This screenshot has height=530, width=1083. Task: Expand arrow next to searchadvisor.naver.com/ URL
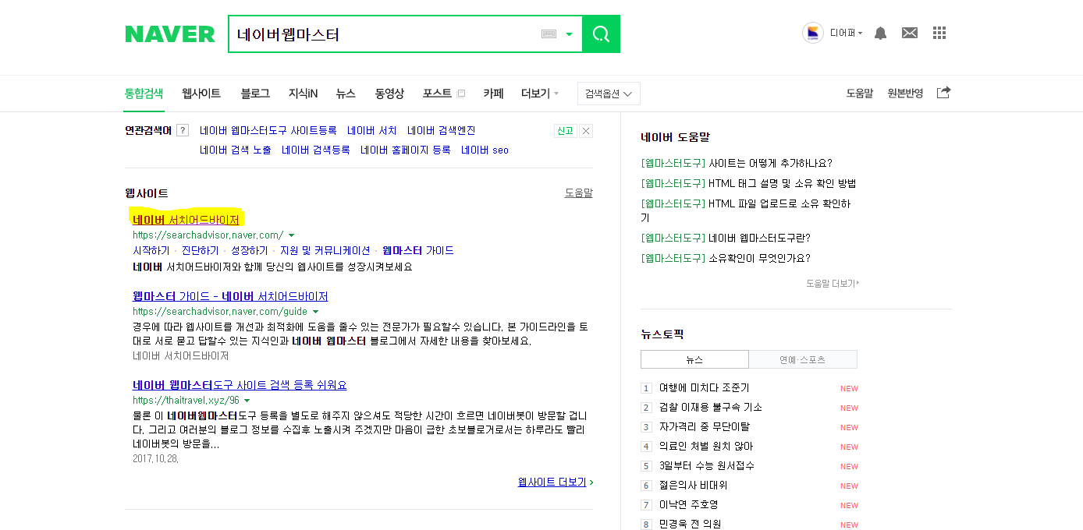click(x=291, y=235)
